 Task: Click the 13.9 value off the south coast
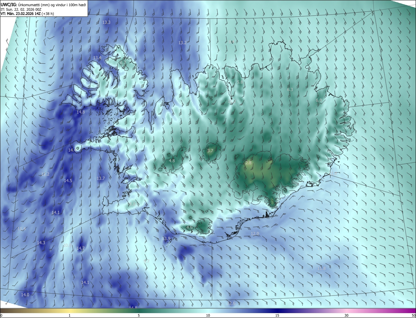tap(166, 239)
